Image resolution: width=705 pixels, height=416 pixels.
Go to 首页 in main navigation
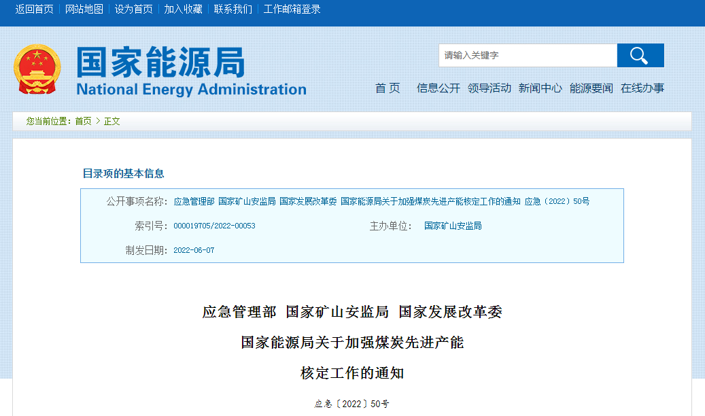[x=388, y=88]
